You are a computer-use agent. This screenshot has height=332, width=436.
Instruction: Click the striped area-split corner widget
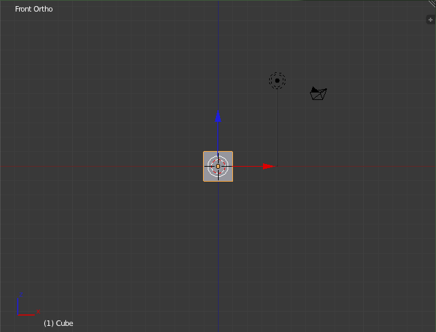click(432, 3)
